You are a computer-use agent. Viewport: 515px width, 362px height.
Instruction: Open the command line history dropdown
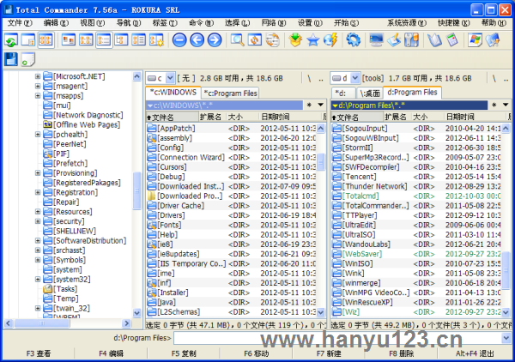506,337
